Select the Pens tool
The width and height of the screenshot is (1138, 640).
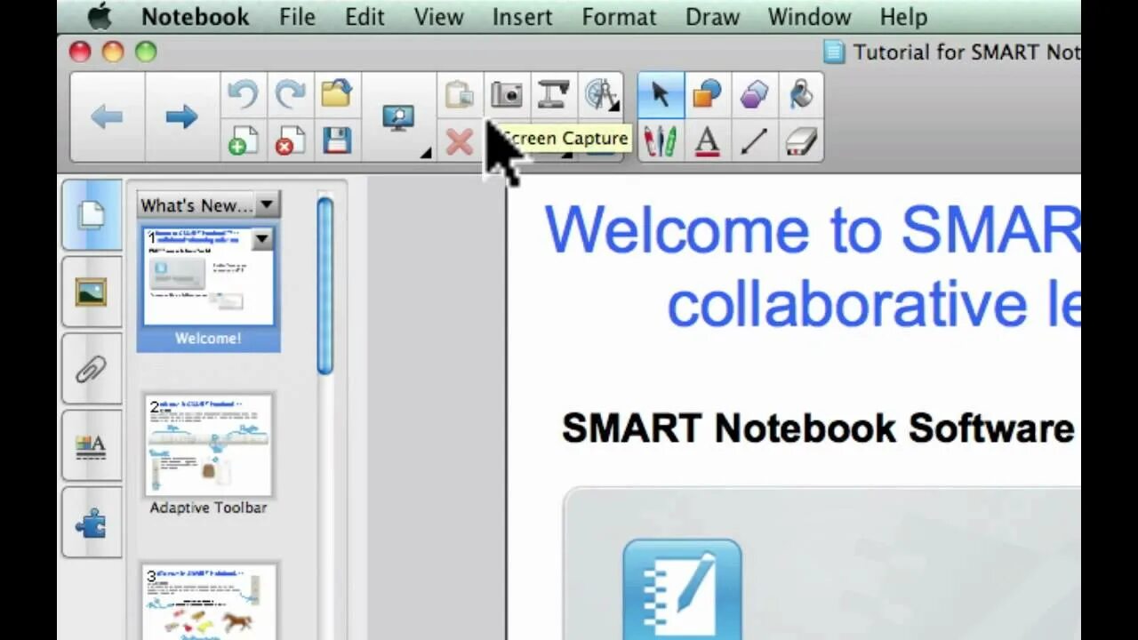[x=660, y=140]
